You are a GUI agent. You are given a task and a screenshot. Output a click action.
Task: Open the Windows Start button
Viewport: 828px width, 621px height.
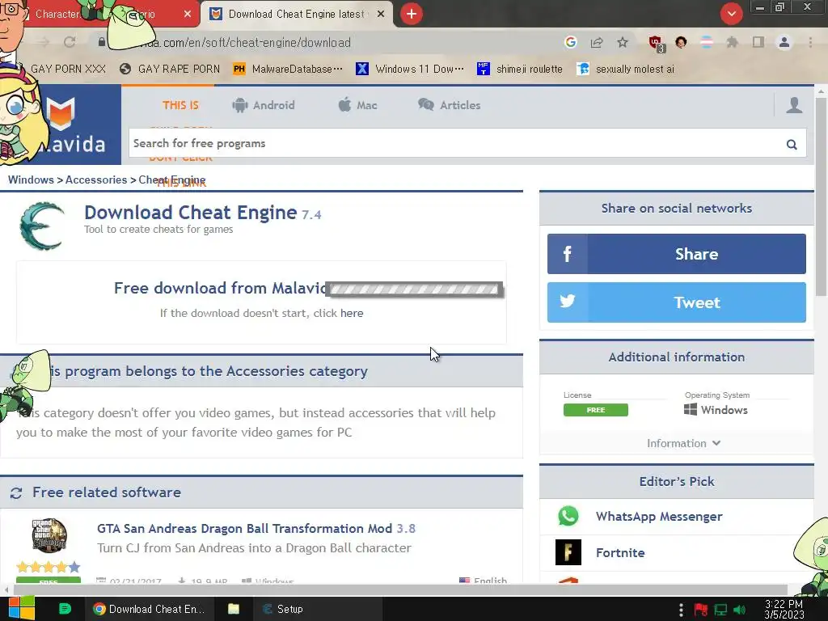[21, 608]
